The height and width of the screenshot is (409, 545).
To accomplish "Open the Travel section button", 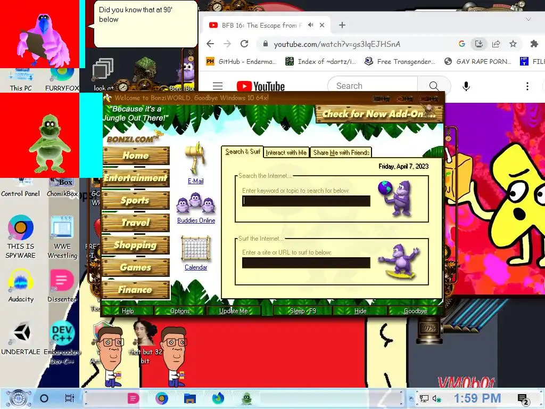I will pyautogui.click(x=136, y=223).
